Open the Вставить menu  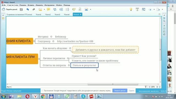[x=31, y=5]
